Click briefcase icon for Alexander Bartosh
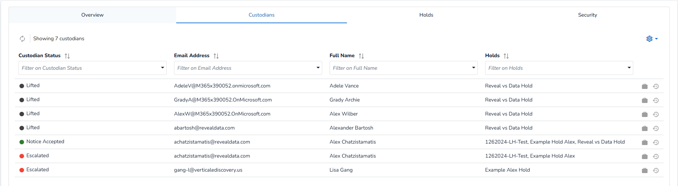678x186 pixels. point(645,128)
